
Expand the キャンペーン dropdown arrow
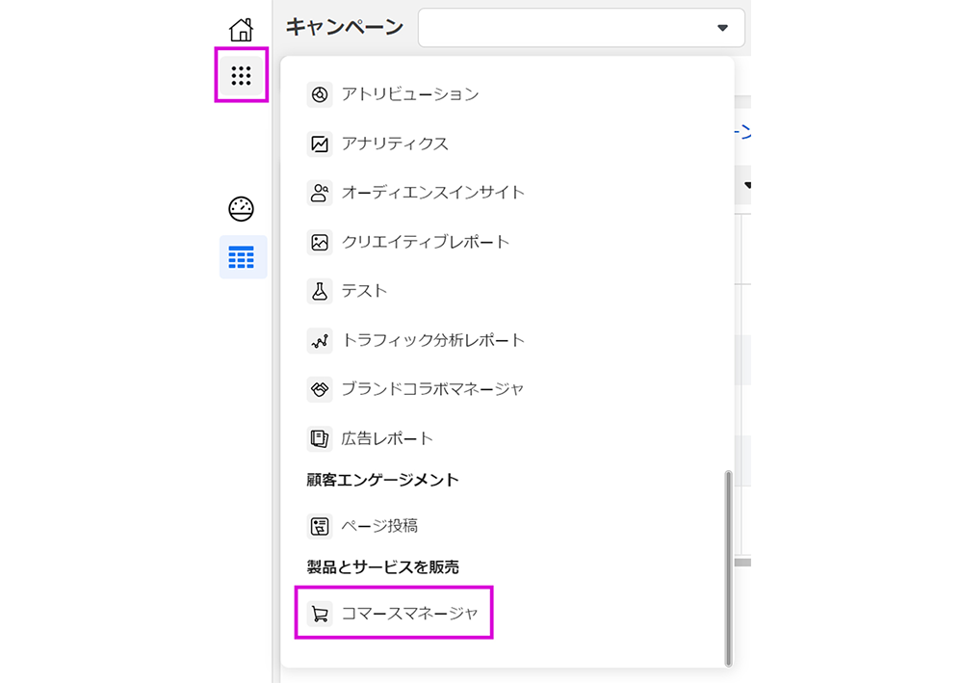pos(723,28)
